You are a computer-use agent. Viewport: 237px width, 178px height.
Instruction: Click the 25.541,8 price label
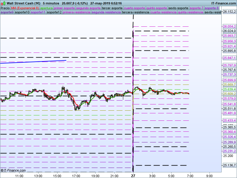[x=229, y=104]
